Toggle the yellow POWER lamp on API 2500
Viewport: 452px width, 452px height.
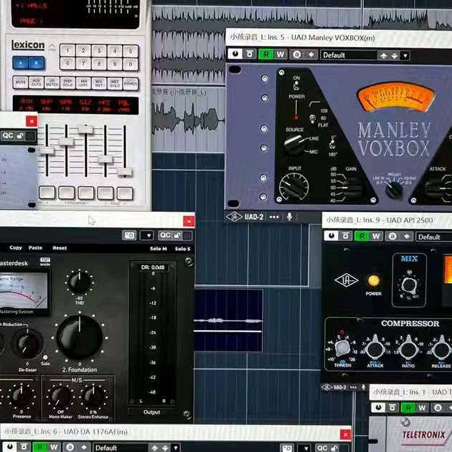coord(374,280)
